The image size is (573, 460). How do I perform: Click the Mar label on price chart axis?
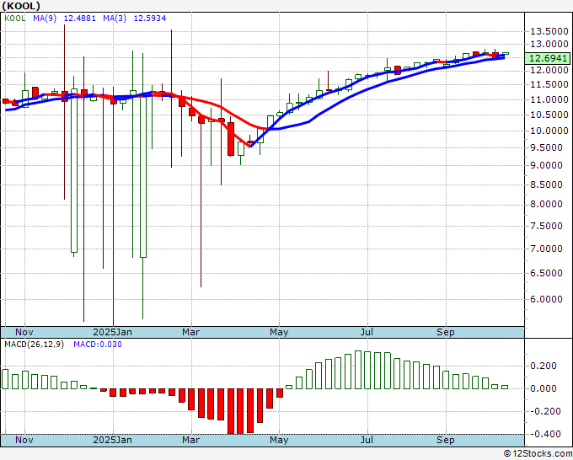191,332
